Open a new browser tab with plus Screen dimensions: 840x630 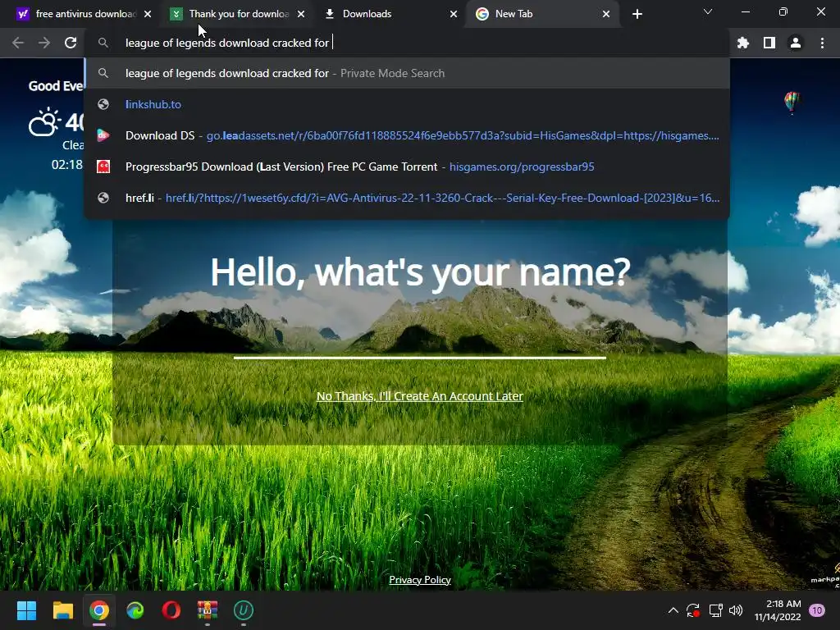click(x=637, y=14)
